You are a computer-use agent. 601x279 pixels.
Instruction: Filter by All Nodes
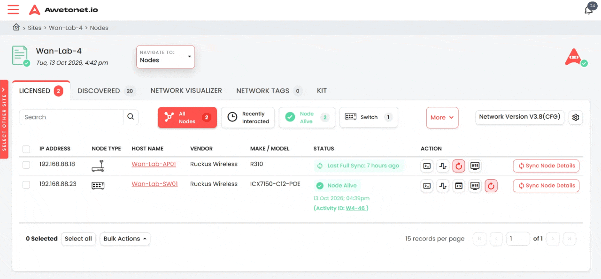click(x=187, y=117)
